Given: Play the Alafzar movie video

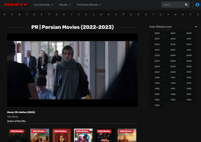Looking at the screenshot, I should coord(72,70).
